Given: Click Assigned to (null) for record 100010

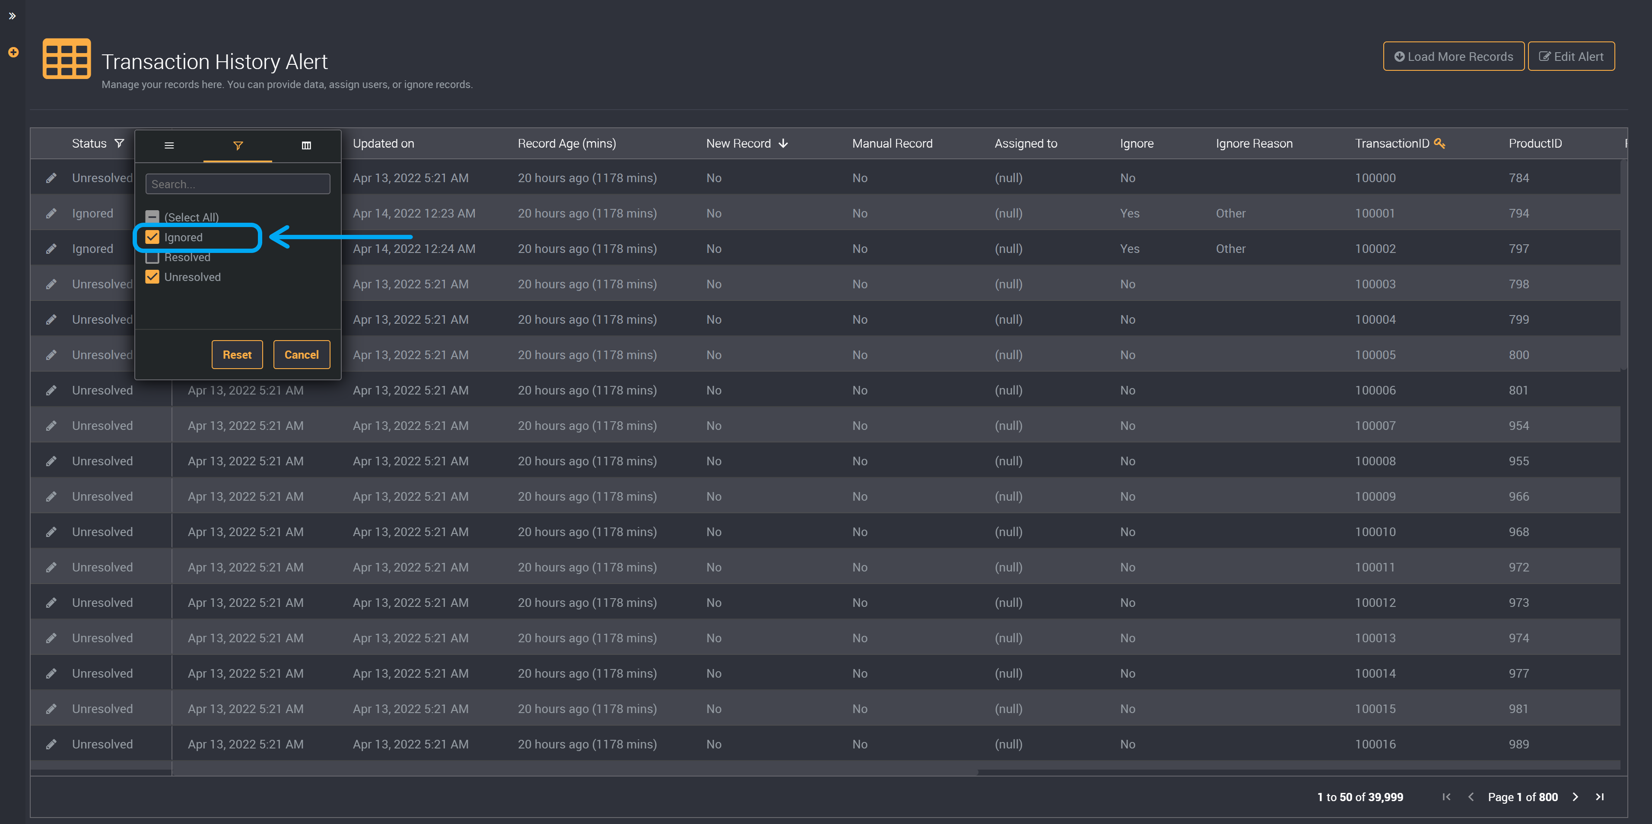Looking at the screenshot, I should pos(1008,532).
